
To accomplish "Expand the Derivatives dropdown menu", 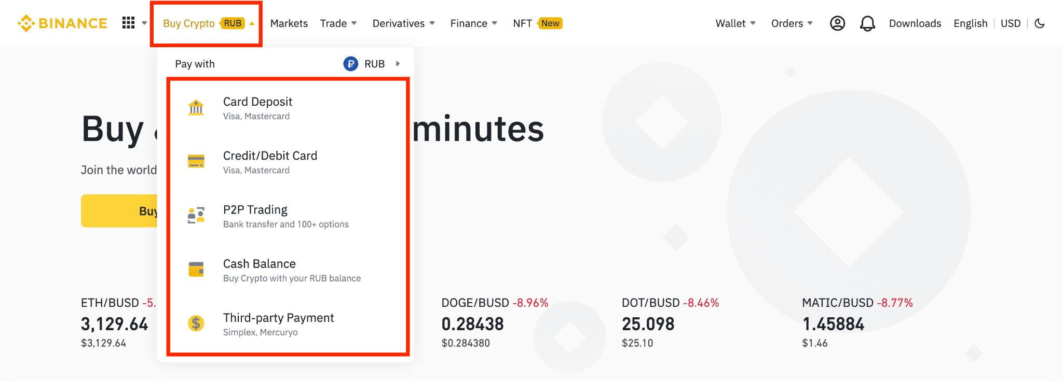I will pyautogui.click(x=403, y=23).
